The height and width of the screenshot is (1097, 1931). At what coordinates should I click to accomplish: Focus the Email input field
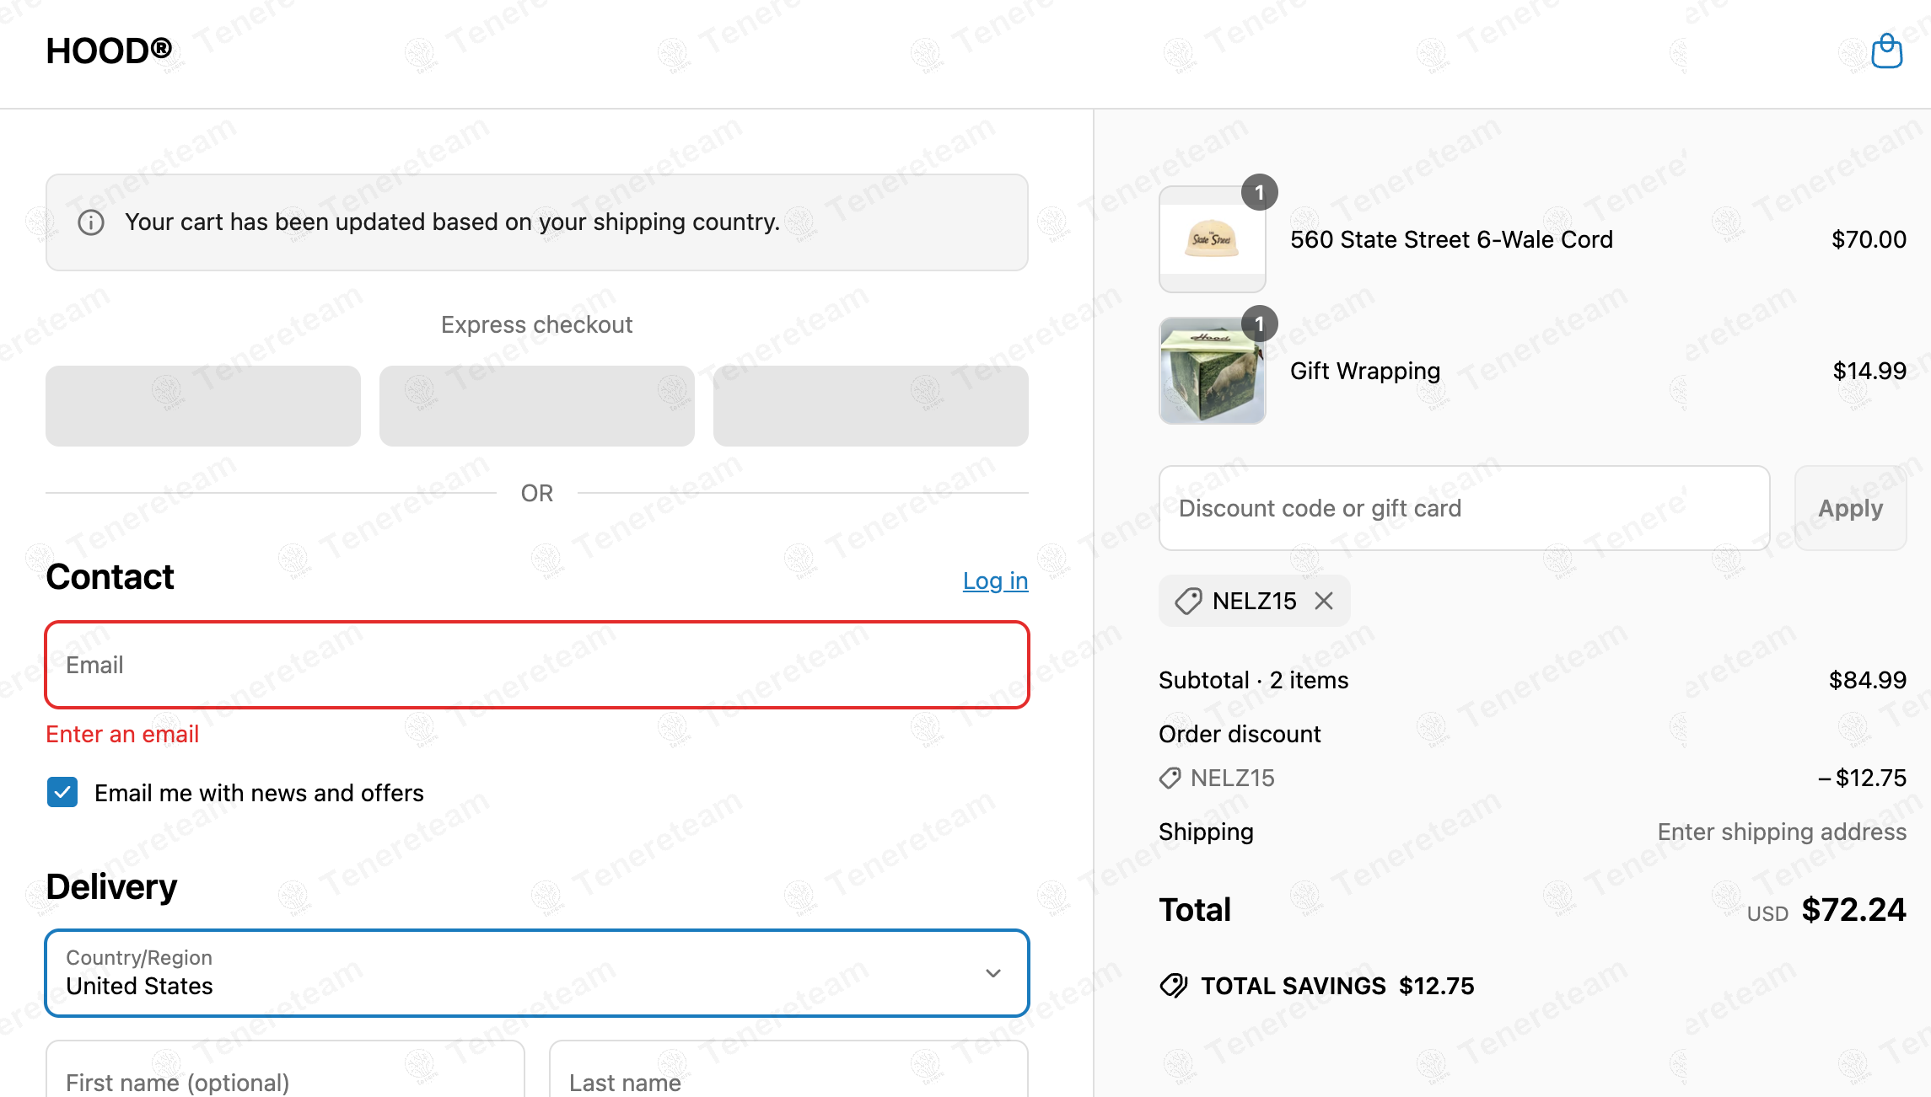click(x=536, y=665)
